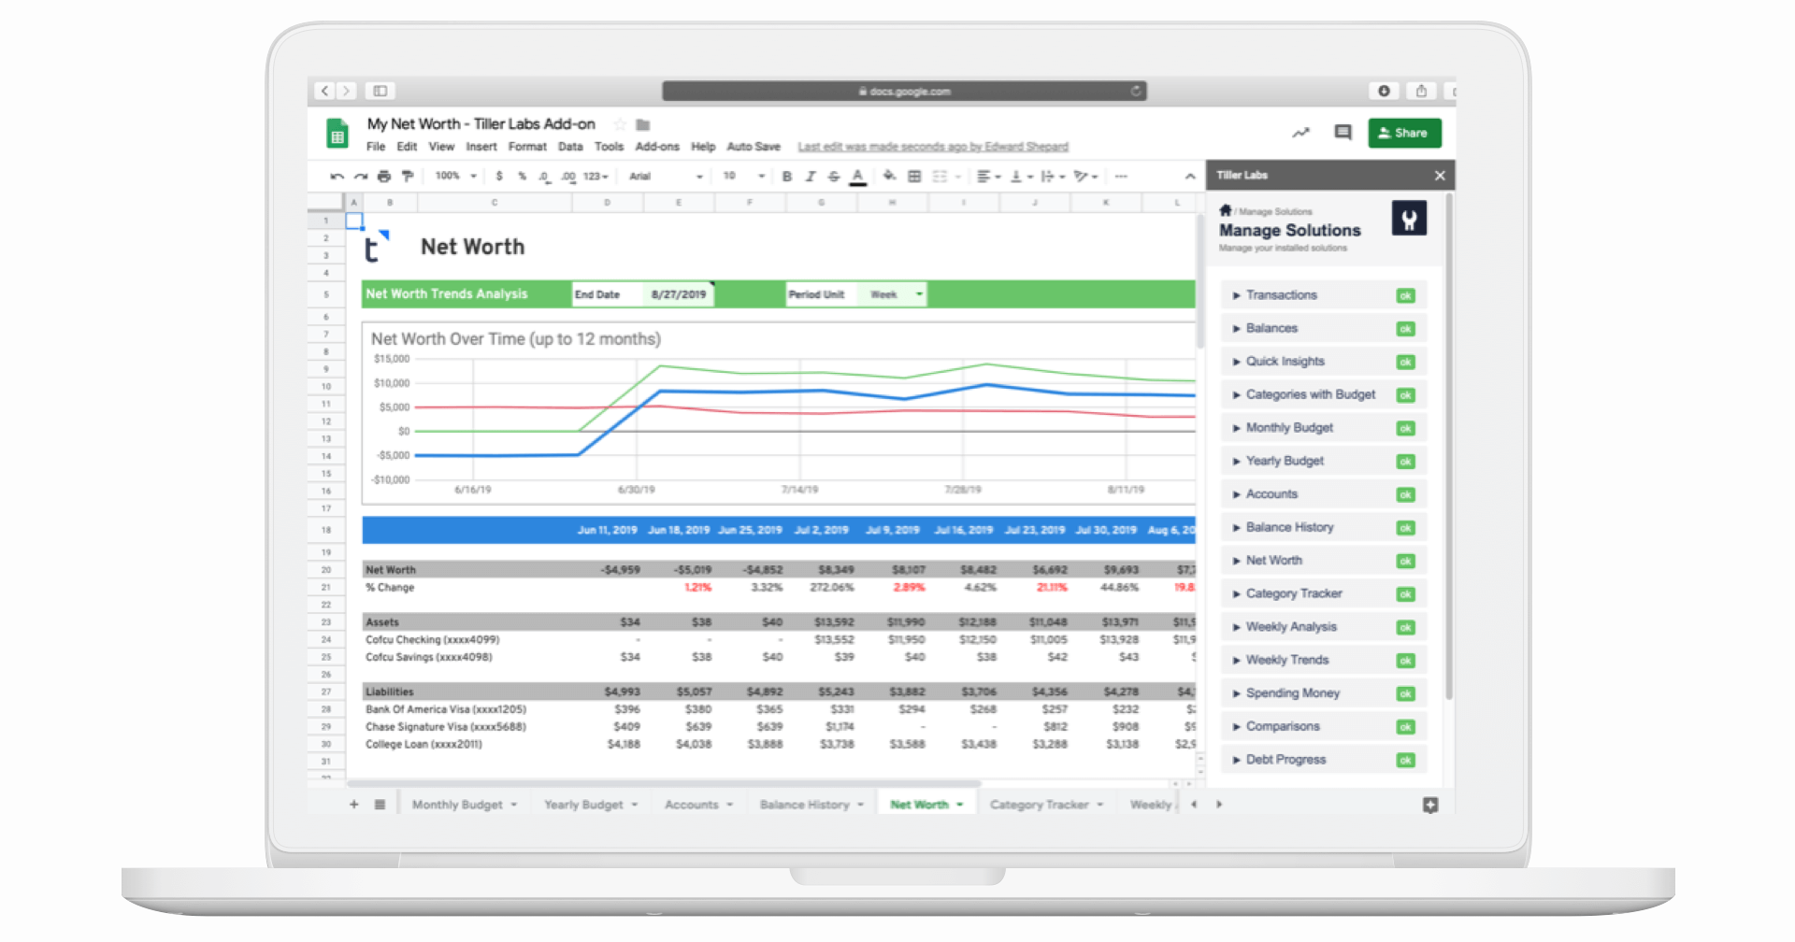
Task: Open the Edit menu
Action: tap(407, 147)
